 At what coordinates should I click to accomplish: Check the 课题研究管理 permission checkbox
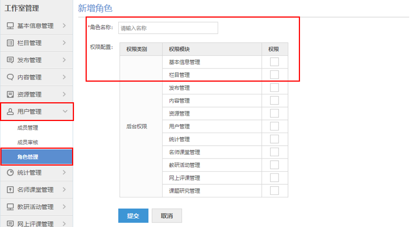pyautogui.click(x=274, y=191)
